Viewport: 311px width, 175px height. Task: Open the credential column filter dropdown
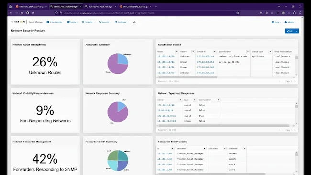pyautogui.click(x=244, y=148)
